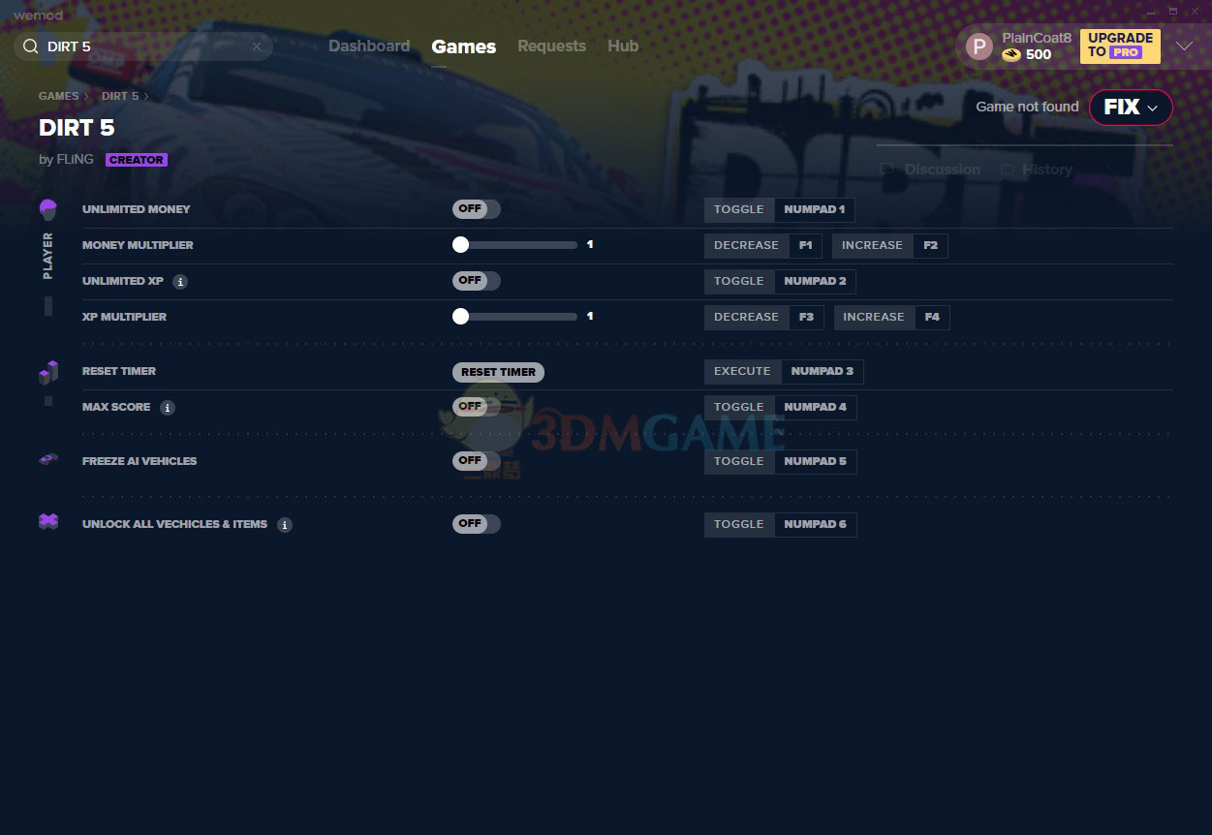Click info icon next to Unlock All Vehicles
Viewport: 1212px width, 835px height.
click(284, 525)
